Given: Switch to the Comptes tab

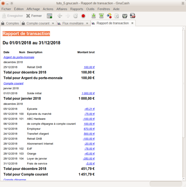Looking at the screenshot, I should coord(10,23).
